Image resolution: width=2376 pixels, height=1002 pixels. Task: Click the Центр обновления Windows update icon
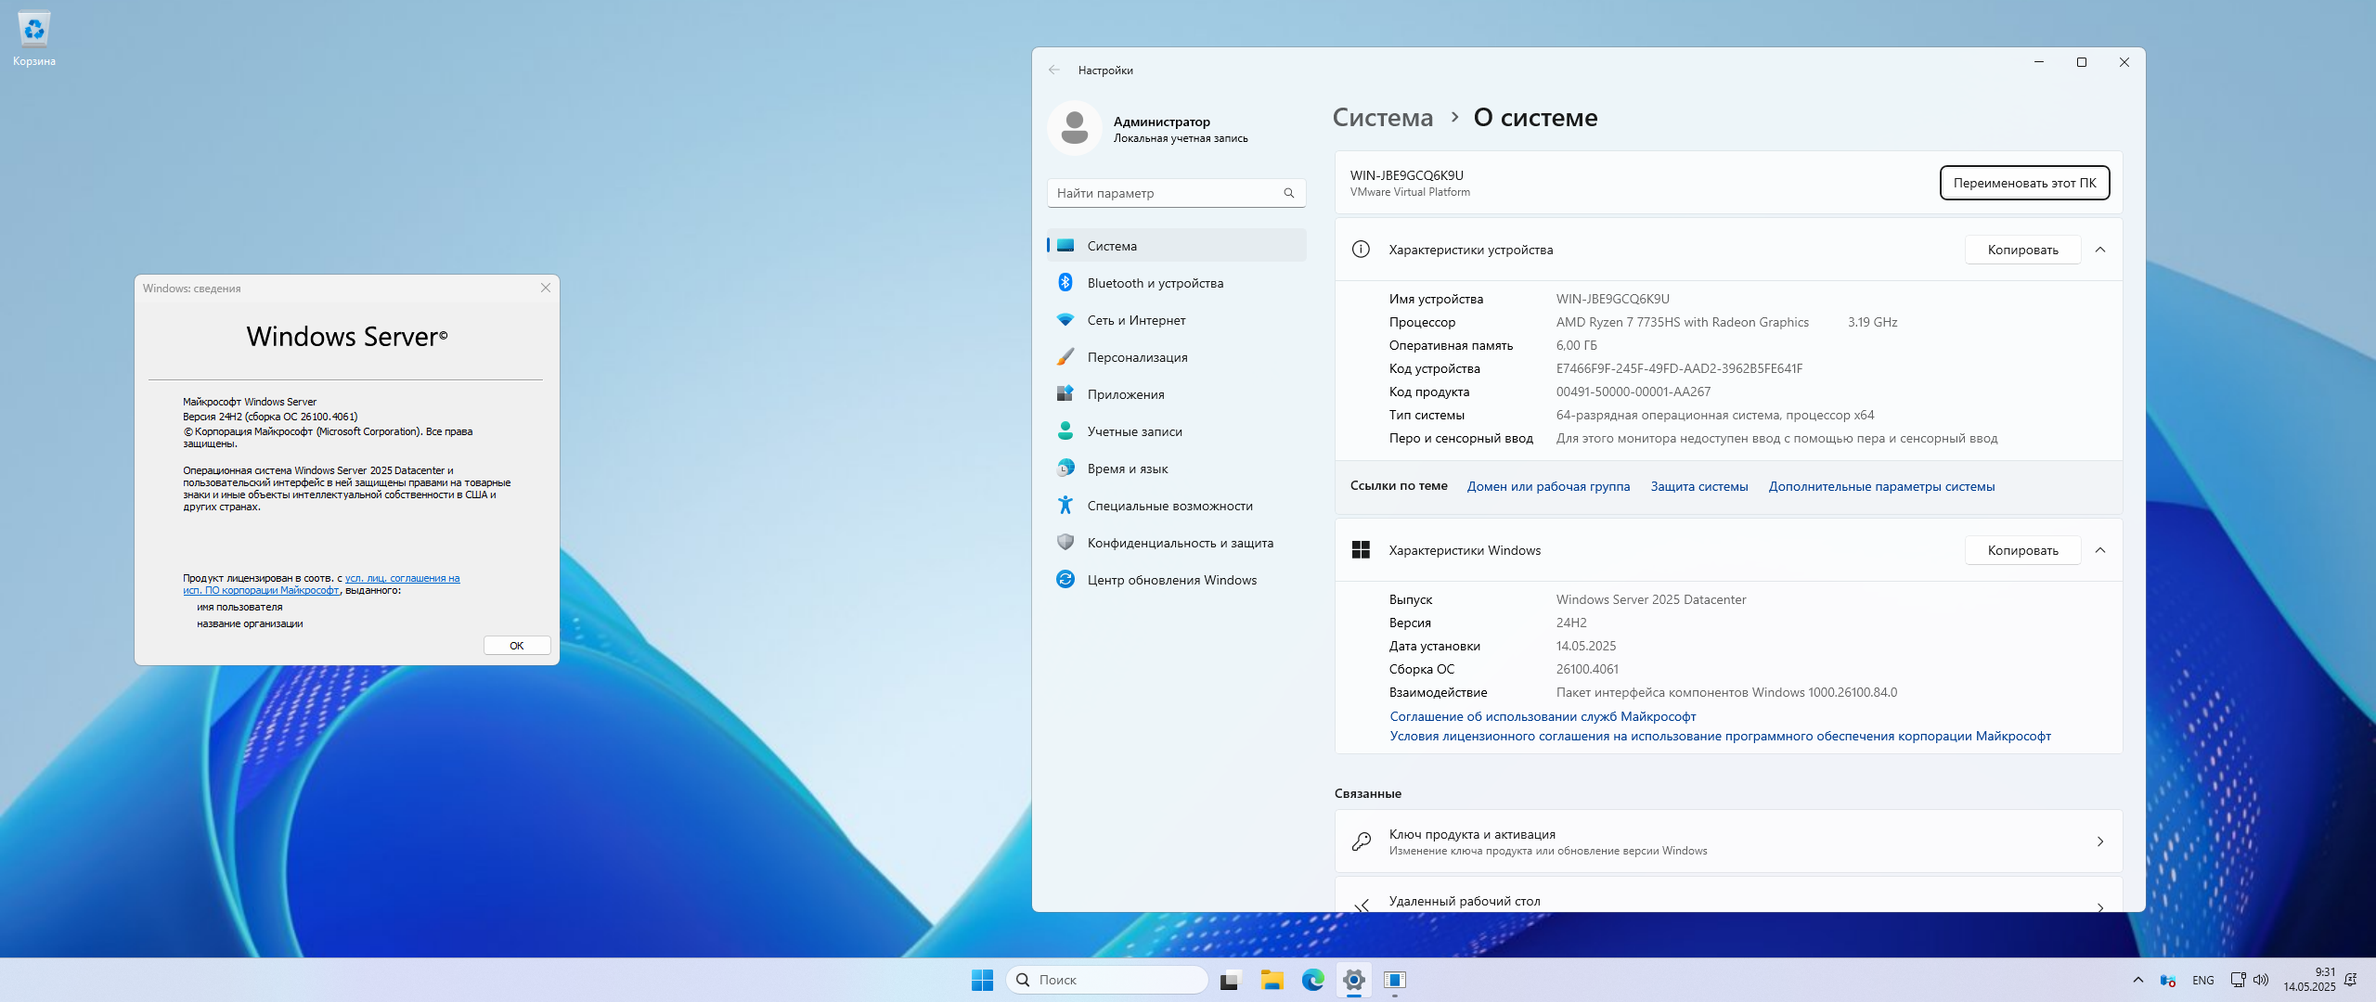(1065, 580)
